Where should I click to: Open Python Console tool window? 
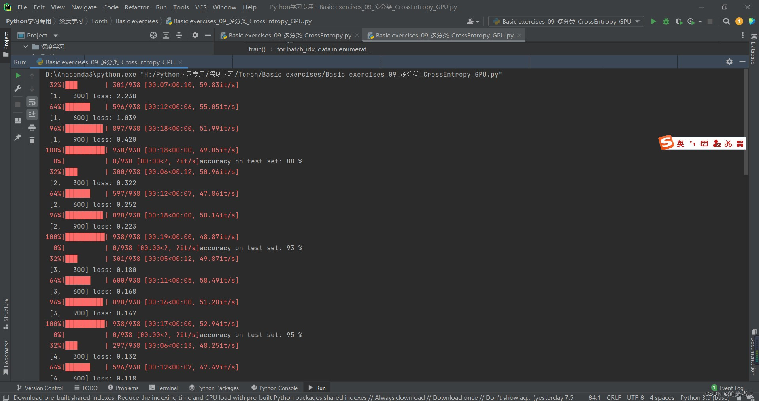[x=275, y=388]
